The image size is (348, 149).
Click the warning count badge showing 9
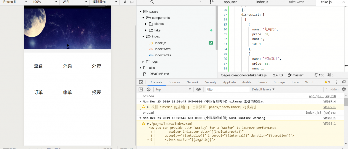pyautogui.click(x=327, y=82)
